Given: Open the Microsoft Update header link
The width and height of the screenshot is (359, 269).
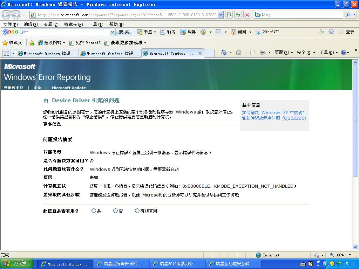Looking at the screenshot, I should [x=69, y=88].
